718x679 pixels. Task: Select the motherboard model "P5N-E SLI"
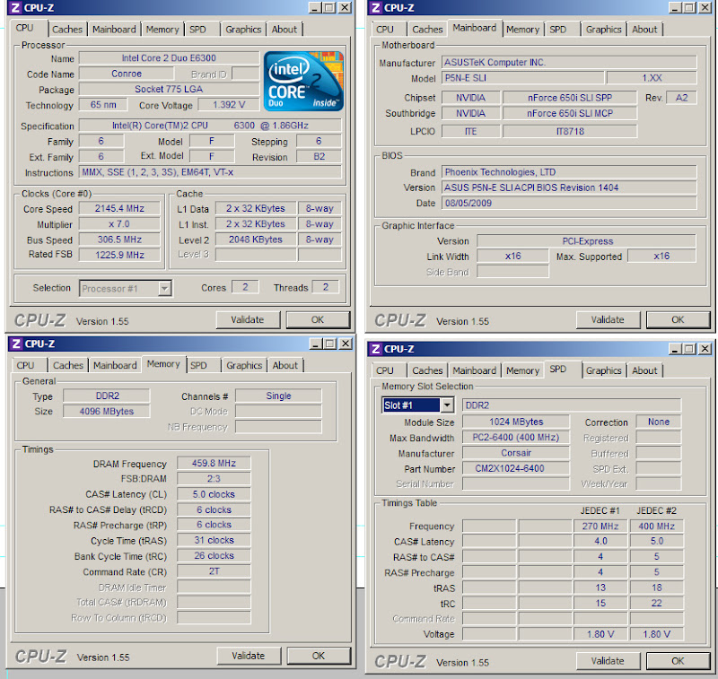[522, 78]
